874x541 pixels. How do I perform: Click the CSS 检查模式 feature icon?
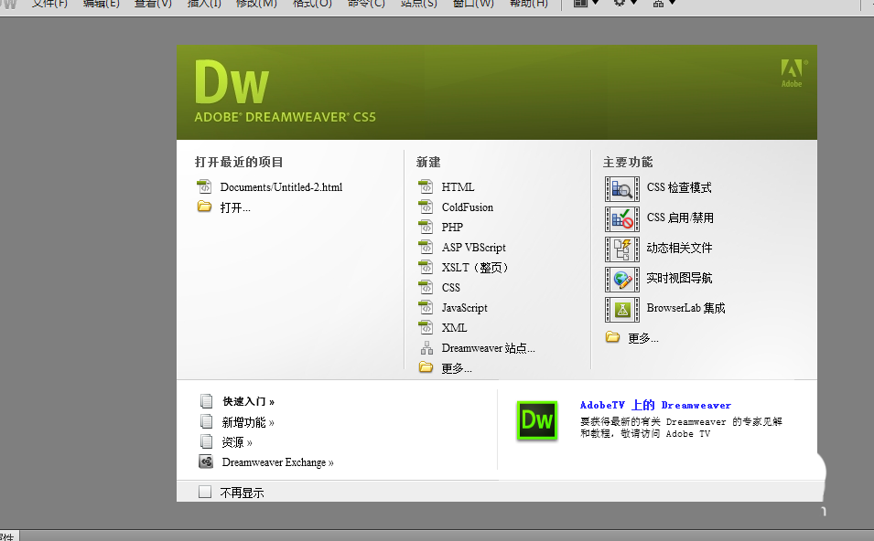point(622,189)
